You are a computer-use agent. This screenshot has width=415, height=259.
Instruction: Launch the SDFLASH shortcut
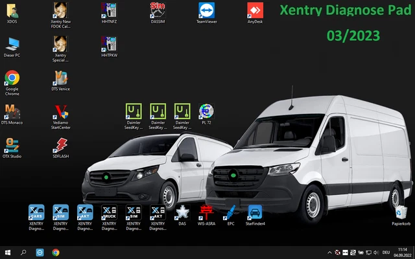[x=60, y=148]
